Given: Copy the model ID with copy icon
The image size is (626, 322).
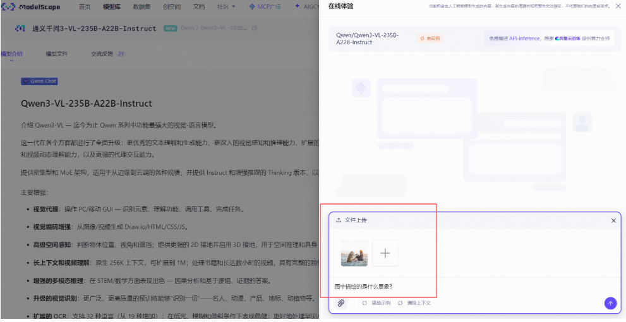Looking at the screenshot, I should (255, 28).
